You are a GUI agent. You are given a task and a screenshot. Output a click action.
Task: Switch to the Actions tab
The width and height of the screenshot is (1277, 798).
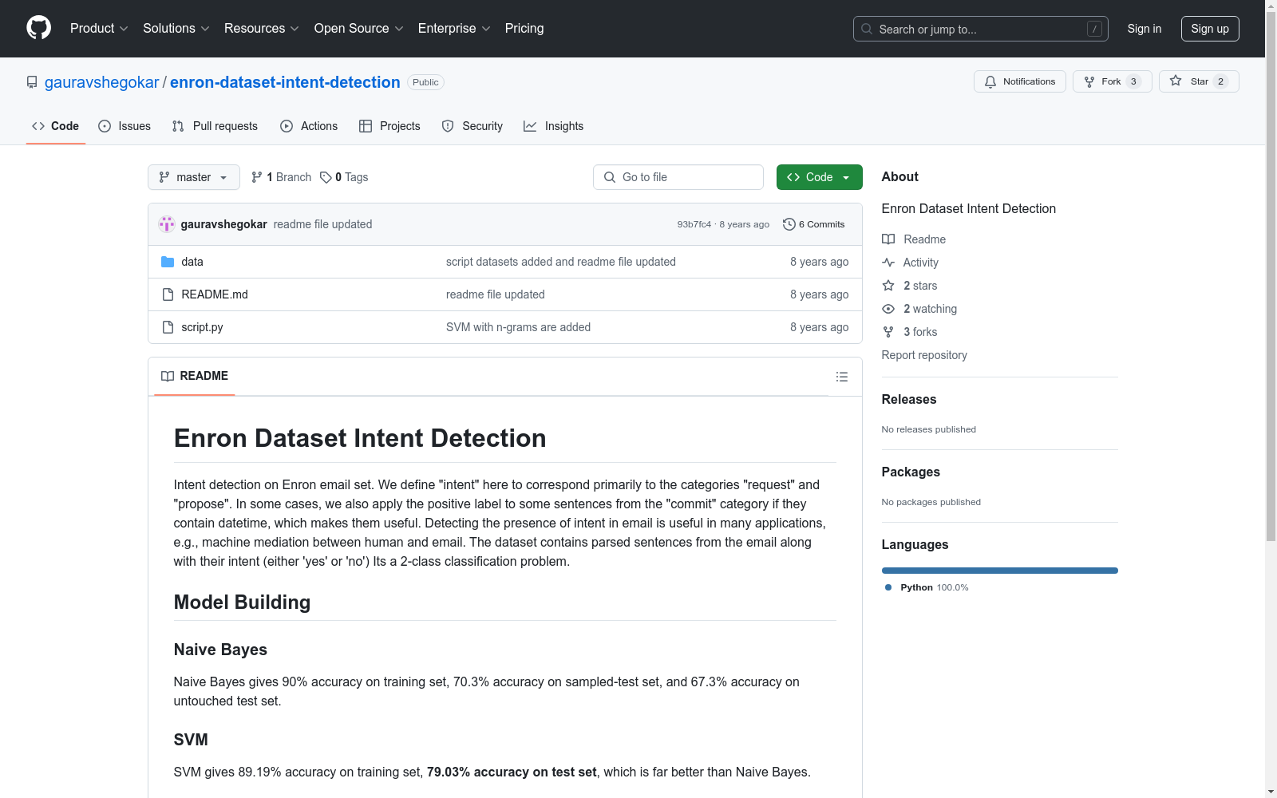[x=309, y=126]
